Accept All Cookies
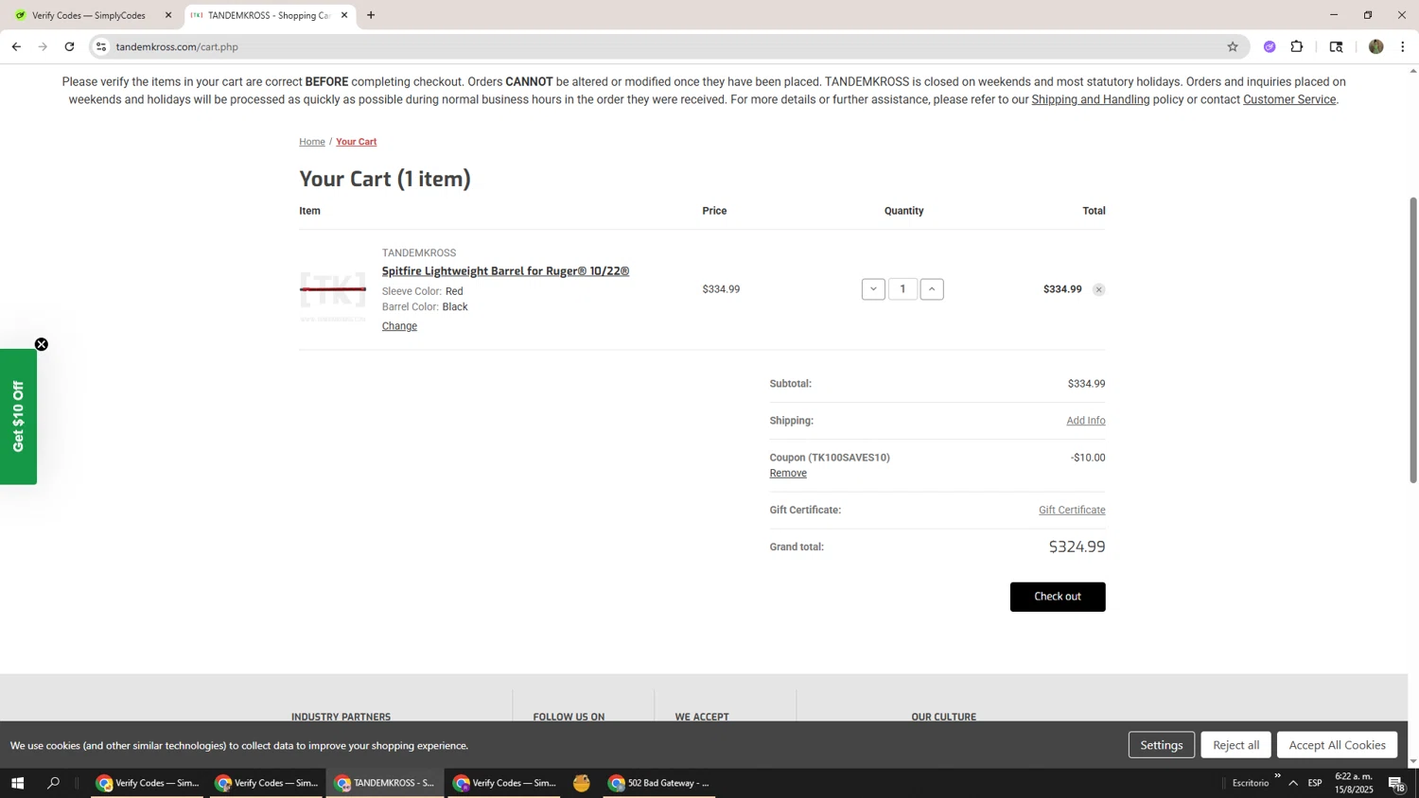Viewport: 1419px width, 798px height. coord(1337,745)
